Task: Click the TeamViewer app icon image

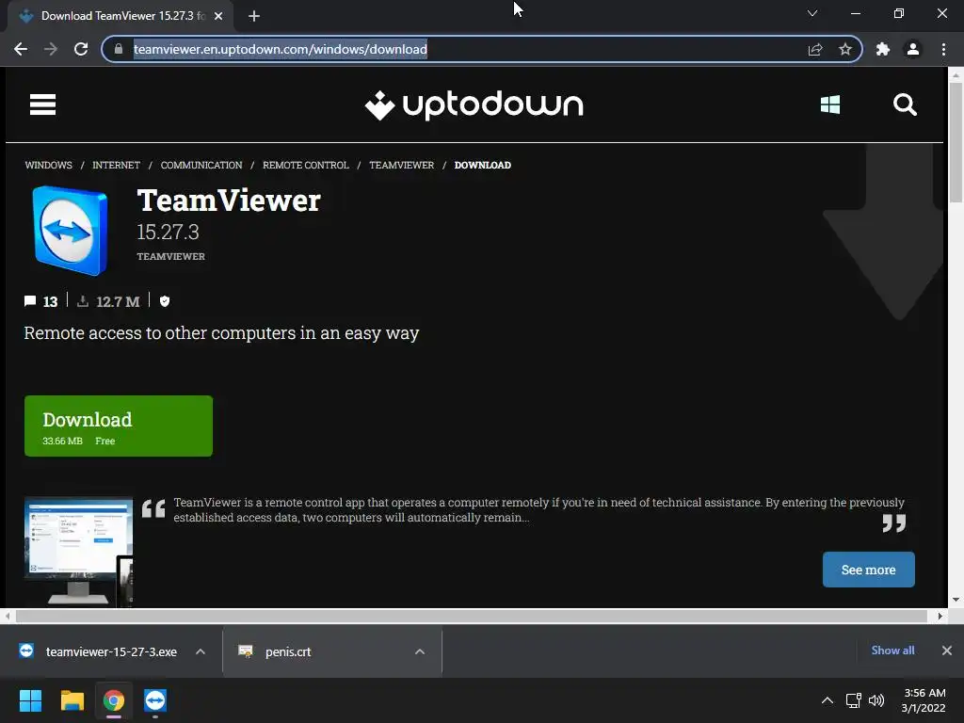Action: pyautogui.click(x=70, y=230)
